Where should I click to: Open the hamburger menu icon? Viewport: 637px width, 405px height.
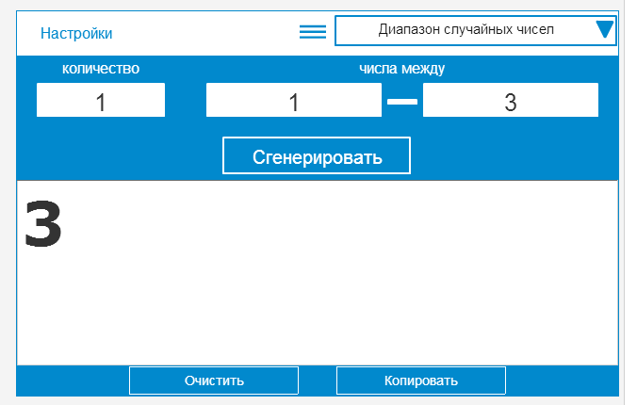point(312,31)
